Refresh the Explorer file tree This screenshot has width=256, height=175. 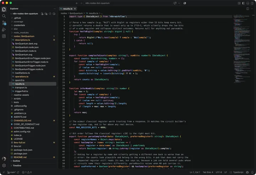point(50,14)
